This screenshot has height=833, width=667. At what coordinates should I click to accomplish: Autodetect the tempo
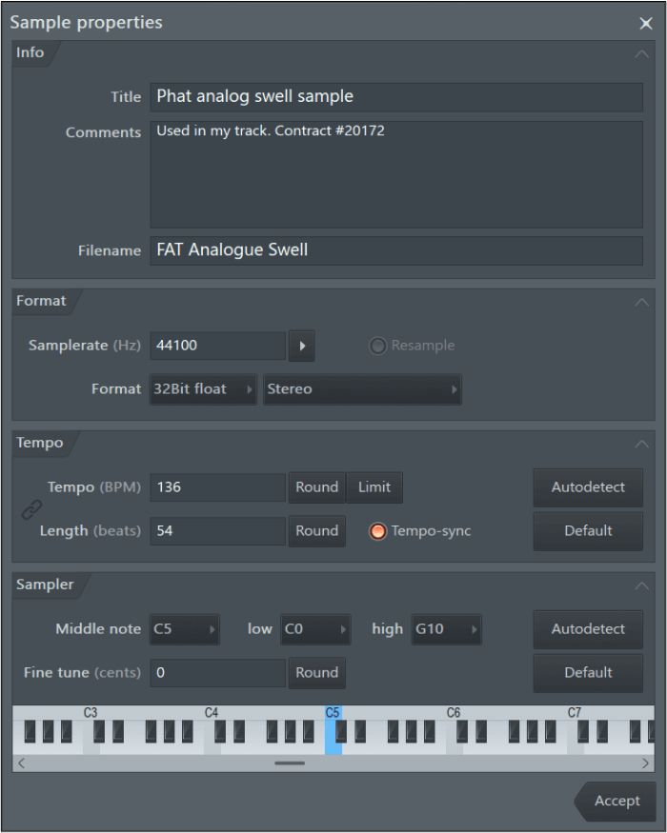click(587, 487)
